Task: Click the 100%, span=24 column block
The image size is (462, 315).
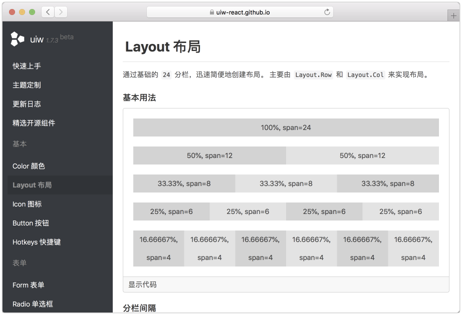Action: point(286,127)
